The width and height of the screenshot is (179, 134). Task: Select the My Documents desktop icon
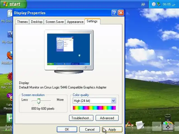pyautogui.click(x=7, y=16)
